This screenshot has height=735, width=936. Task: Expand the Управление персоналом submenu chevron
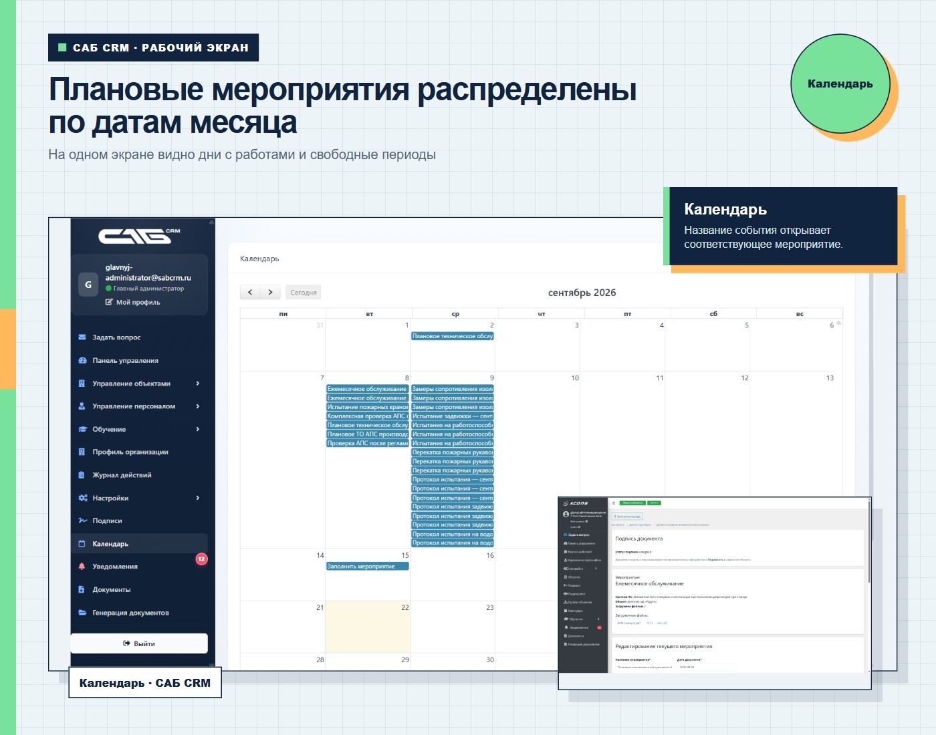198,406
